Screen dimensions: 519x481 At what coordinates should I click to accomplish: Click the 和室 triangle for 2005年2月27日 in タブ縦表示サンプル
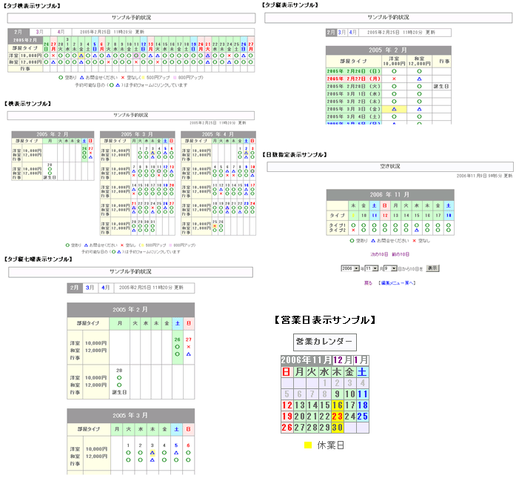(x=419, y=79)
